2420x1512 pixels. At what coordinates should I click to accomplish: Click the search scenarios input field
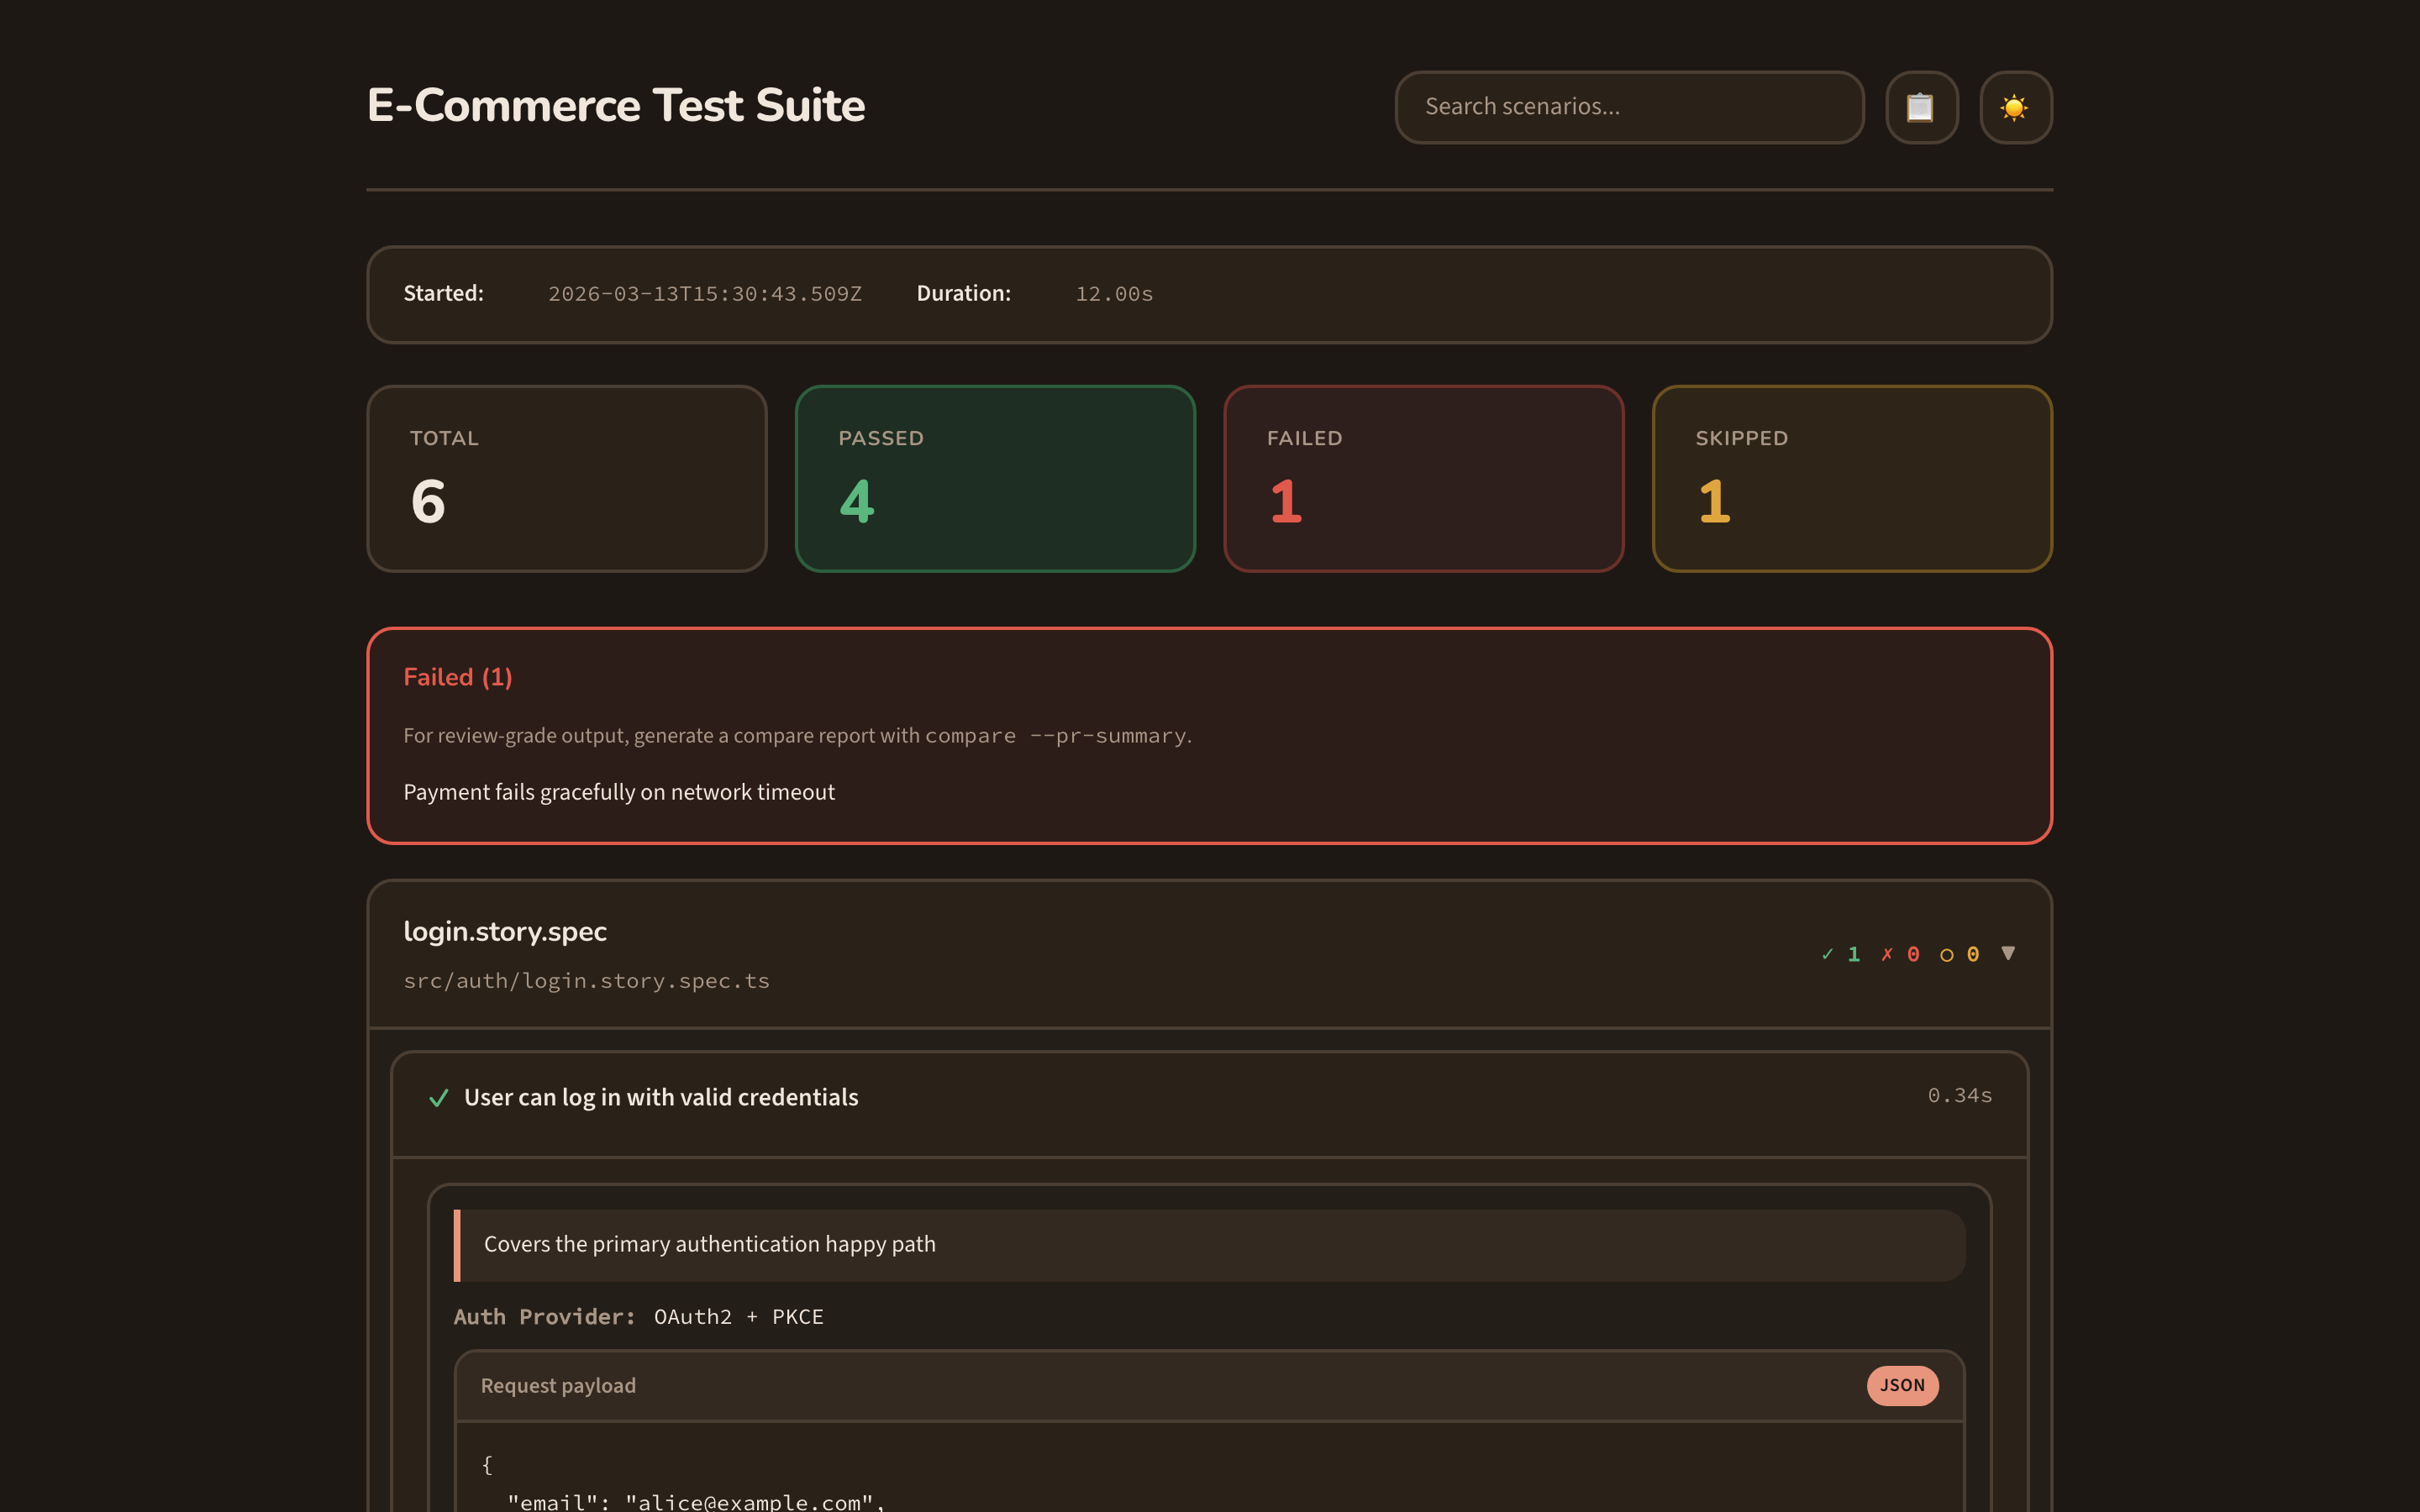(x=1628, y=107)
